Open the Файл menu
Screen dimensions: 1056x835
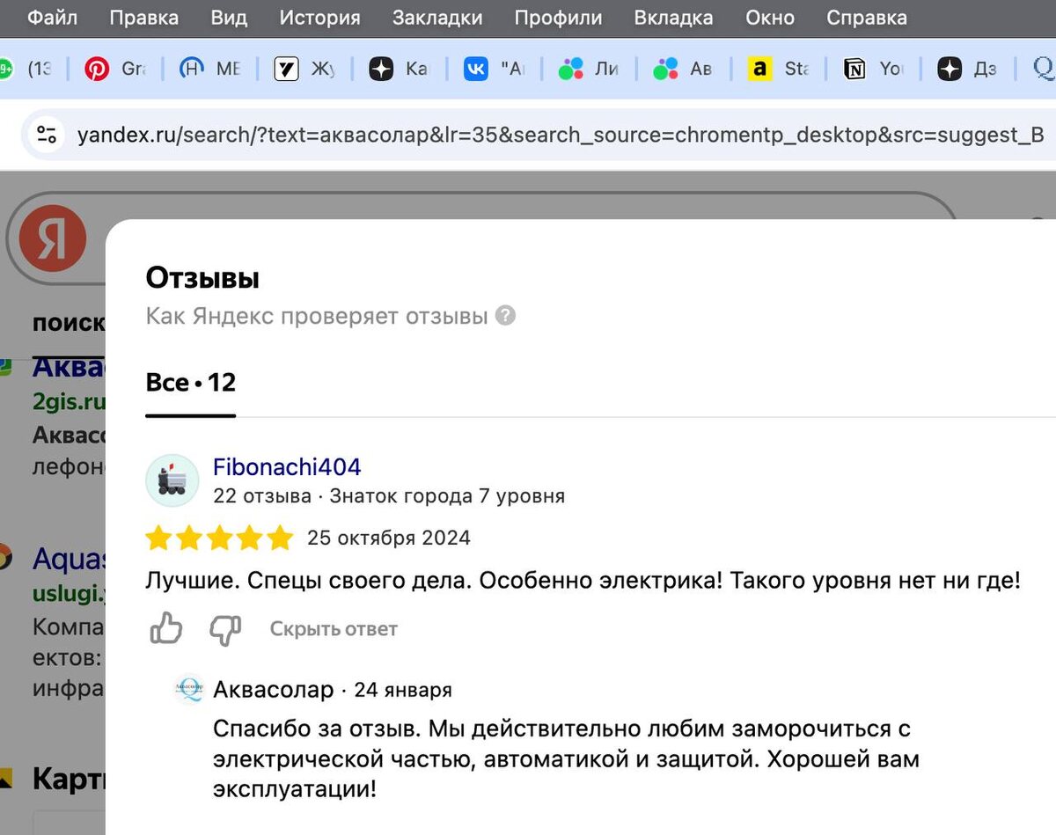tap(52, 18)
